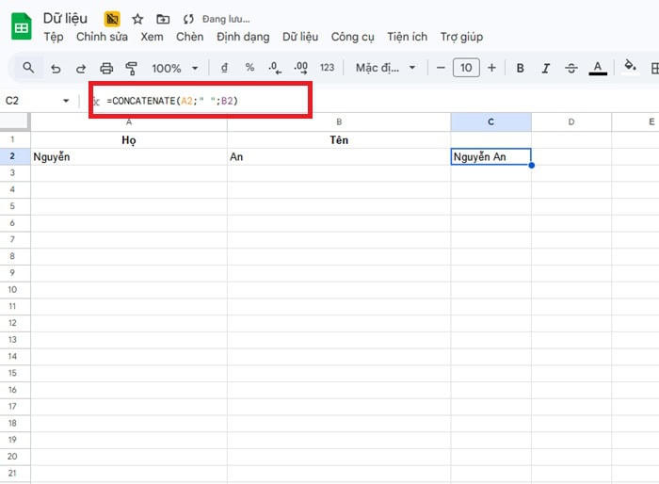Open the 100% zoom dropdown

175,68
